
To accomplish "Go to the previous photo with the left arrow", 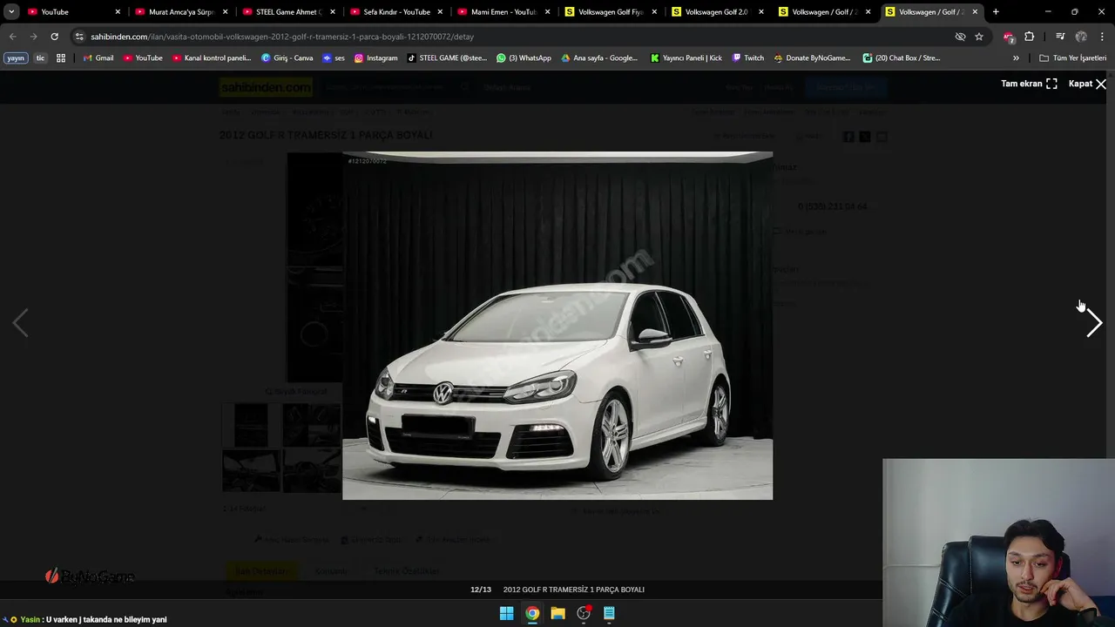I will (20, 323).
